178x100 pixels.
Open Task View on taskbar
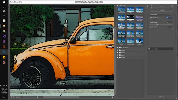tap(4, 16)
